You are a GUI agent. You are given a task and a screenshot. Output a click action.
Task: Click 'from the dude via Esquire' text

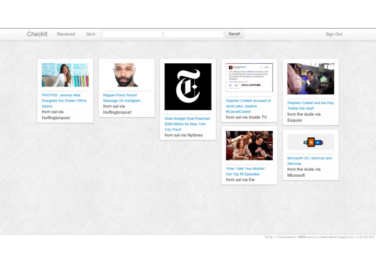tap(304, 117)
